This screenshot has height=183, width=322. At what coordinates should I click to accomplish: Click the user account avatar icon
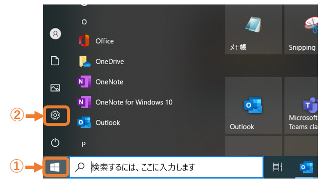point(55,34)
